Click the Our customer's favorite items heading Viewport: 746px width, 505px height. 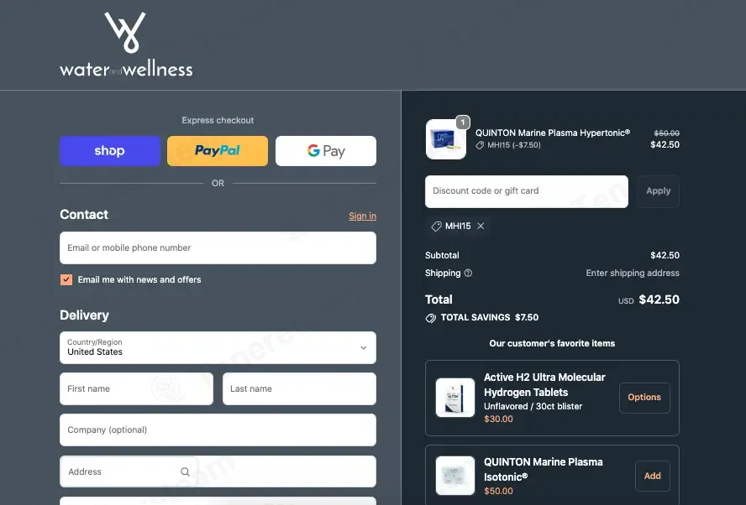tap(553, 343)
